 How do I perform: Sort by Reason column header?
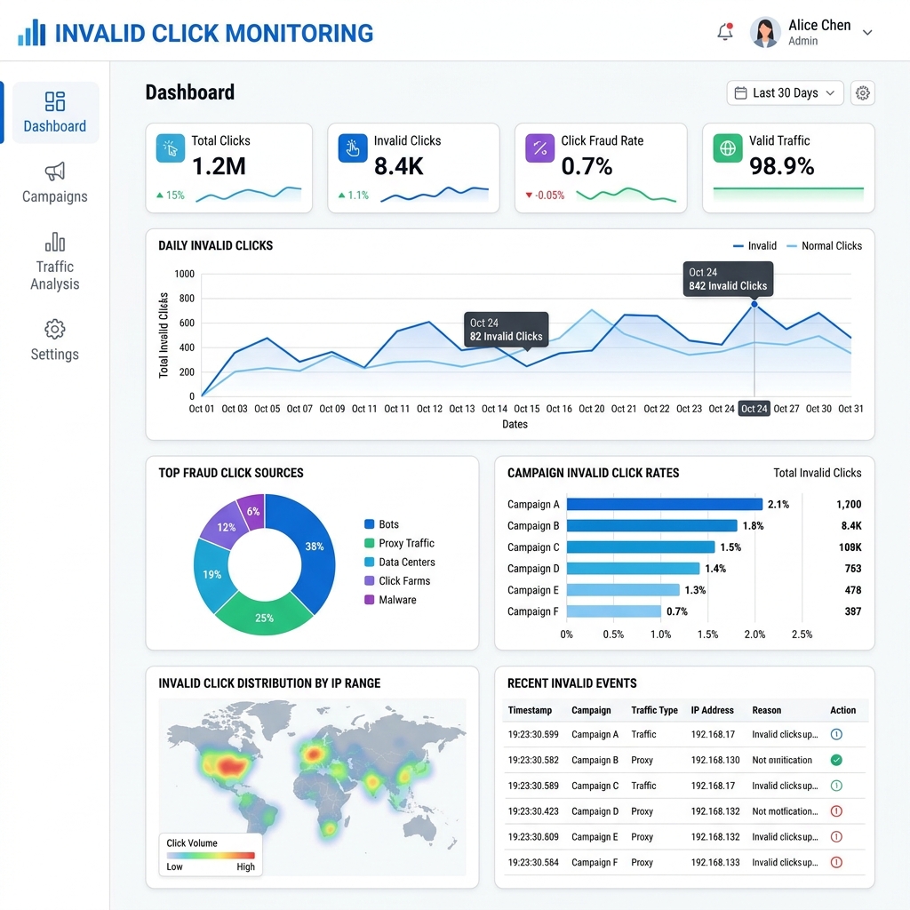coord(767,710)
